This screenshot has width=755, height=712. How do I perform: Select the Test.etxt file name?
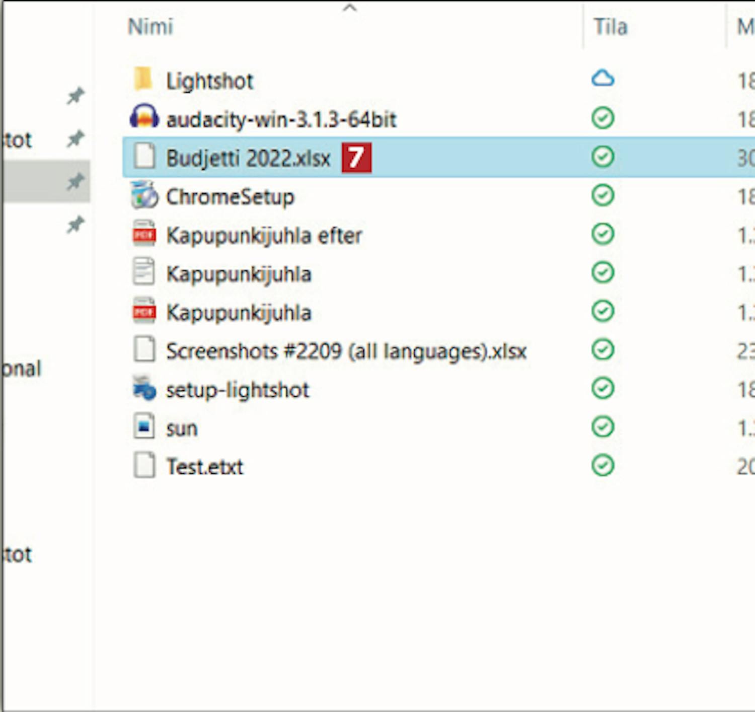click(x=204, y=467)
